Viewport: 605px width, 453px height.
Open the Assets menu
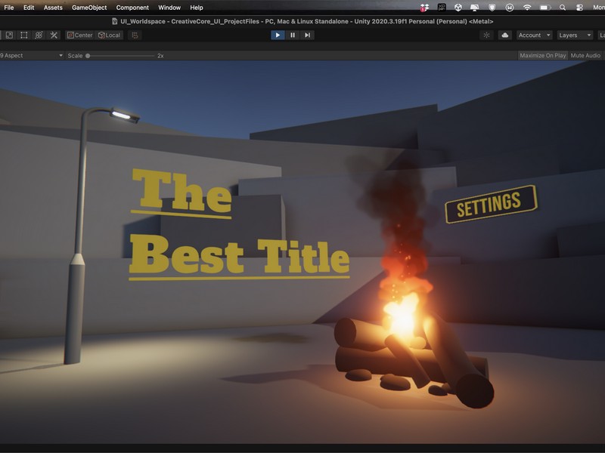coord(53,8)
